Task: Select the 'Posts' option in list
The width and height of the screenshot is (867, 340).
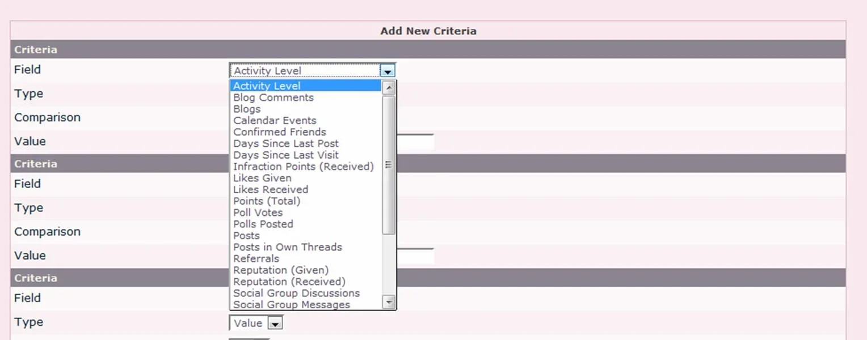Action: click(x=306, y=236)
